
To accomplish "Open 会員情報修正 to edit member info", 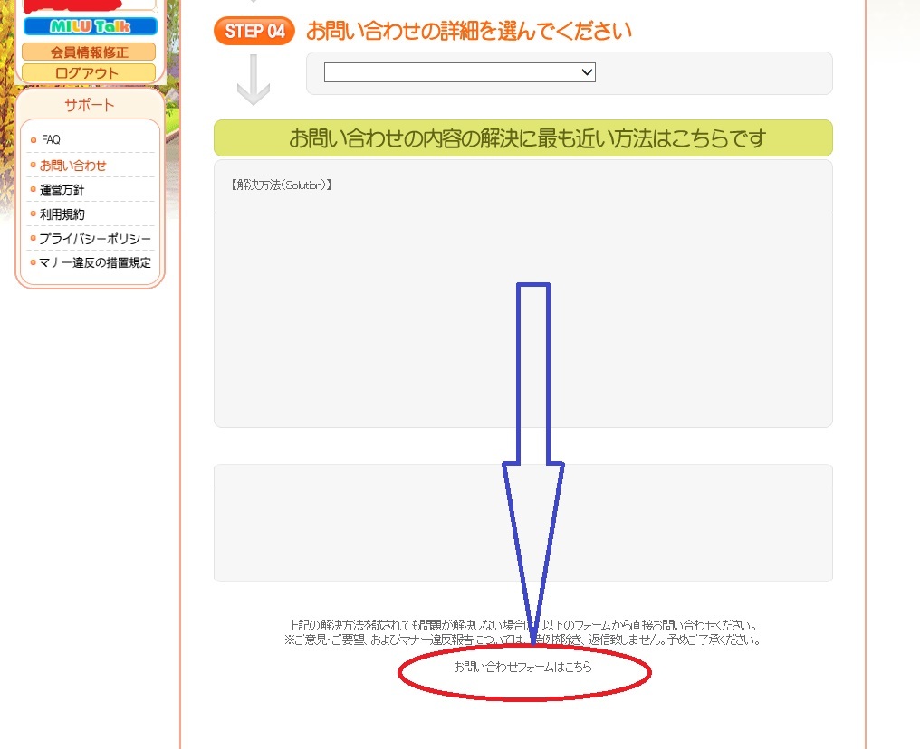I will click(x=90, y=52).
